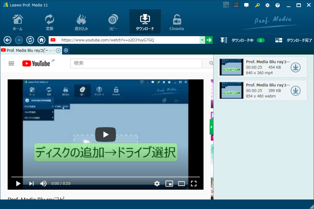The image size is (314, 209).
Task: Expand the URL history dropdown arrow
Action: (x=202, y=40)
